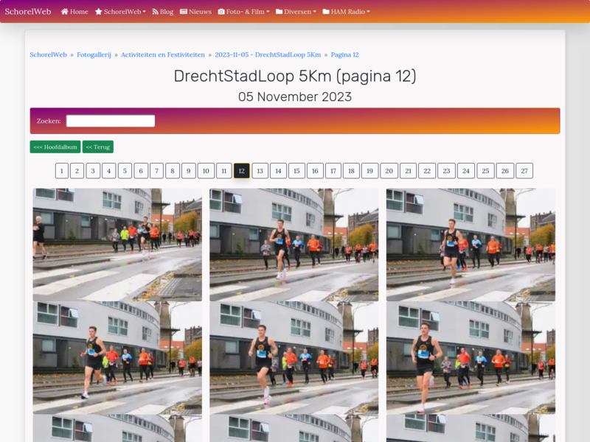Click the << Terug button
The height and width of the screenshot is (442, 590).
(98, 147)
